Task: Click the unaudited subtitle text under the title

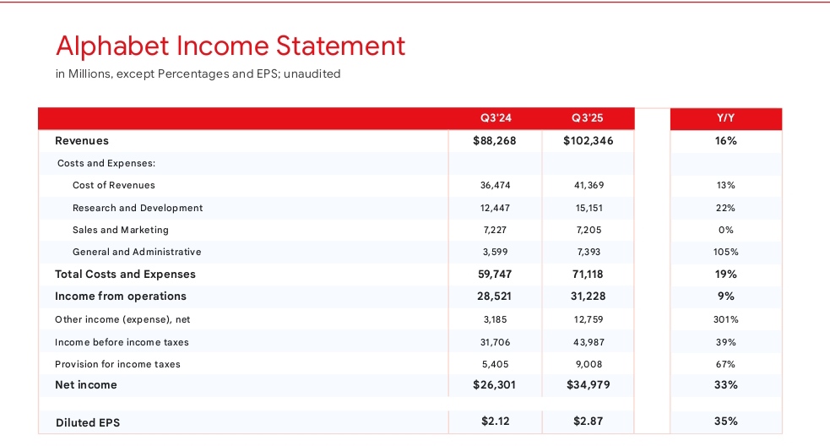Action: pos(198,74)
